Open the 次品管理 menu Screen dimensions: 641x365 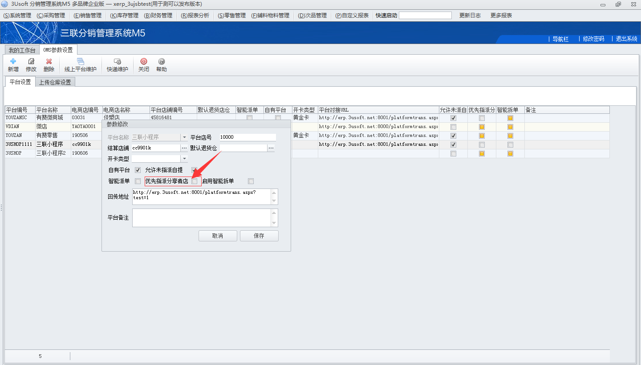point(312,15)
